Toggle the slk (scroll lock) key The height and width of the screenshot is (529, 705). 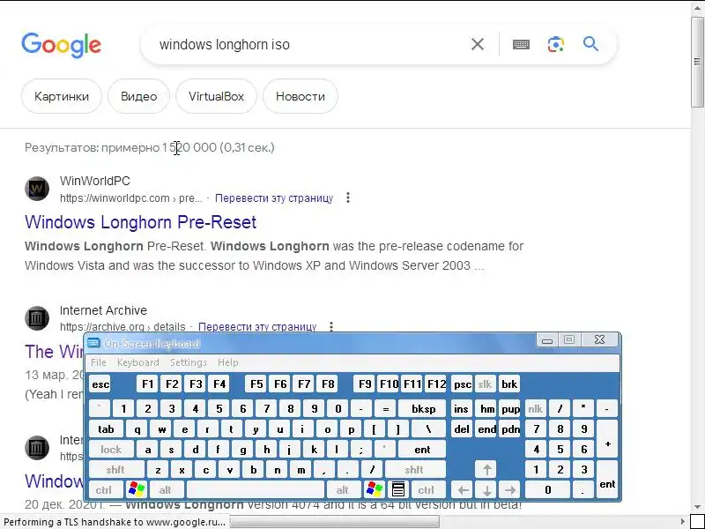click(x=486, y=384)
